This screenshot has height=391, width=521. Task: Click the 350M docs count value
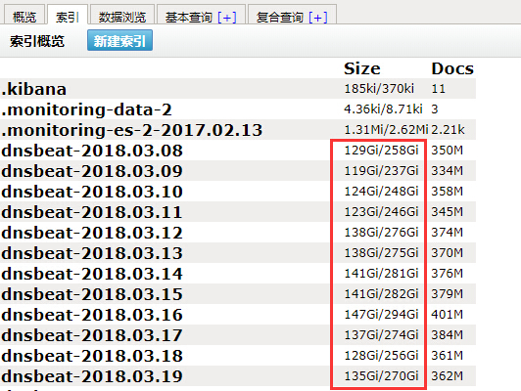tap(447, 151)
